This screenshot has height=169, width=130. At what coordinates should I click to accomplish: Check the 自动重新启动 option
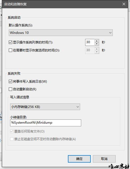click(10, 89)
